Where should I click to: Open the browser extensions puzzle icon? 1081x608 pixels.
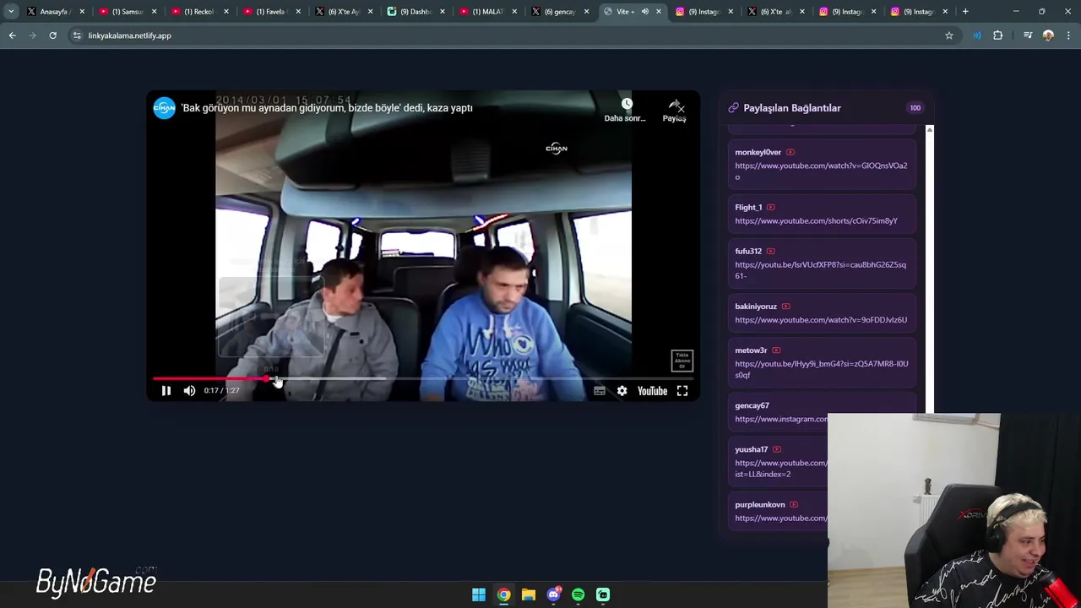coord(998,35)
